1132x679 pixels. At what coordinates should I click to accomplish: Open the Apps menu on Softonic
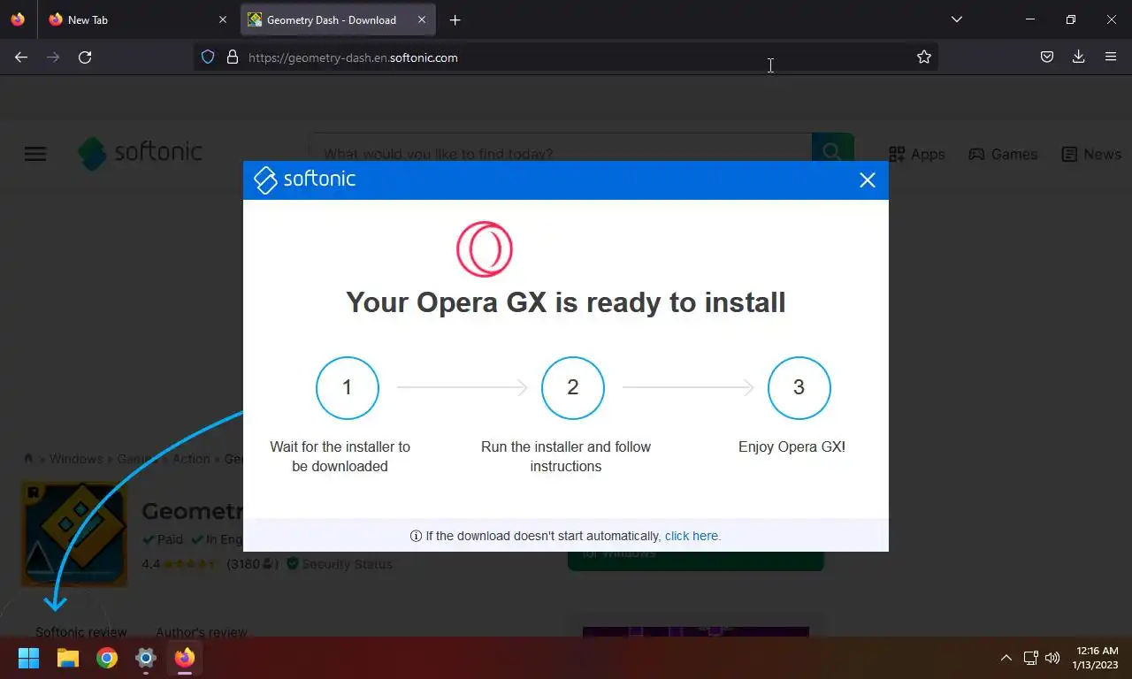tap(917, 154)
